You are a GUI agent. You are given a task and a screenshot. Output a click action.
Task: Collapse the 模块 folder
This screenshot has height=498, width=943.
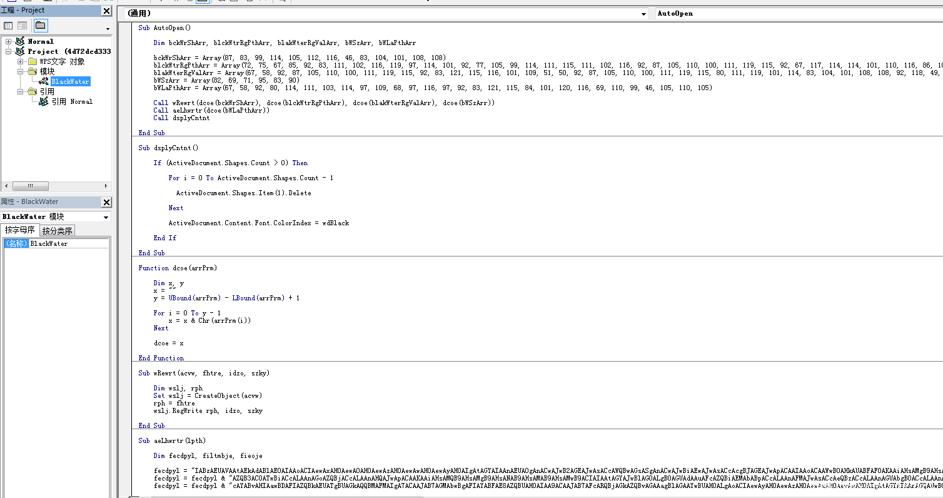[x=21, y=71]
